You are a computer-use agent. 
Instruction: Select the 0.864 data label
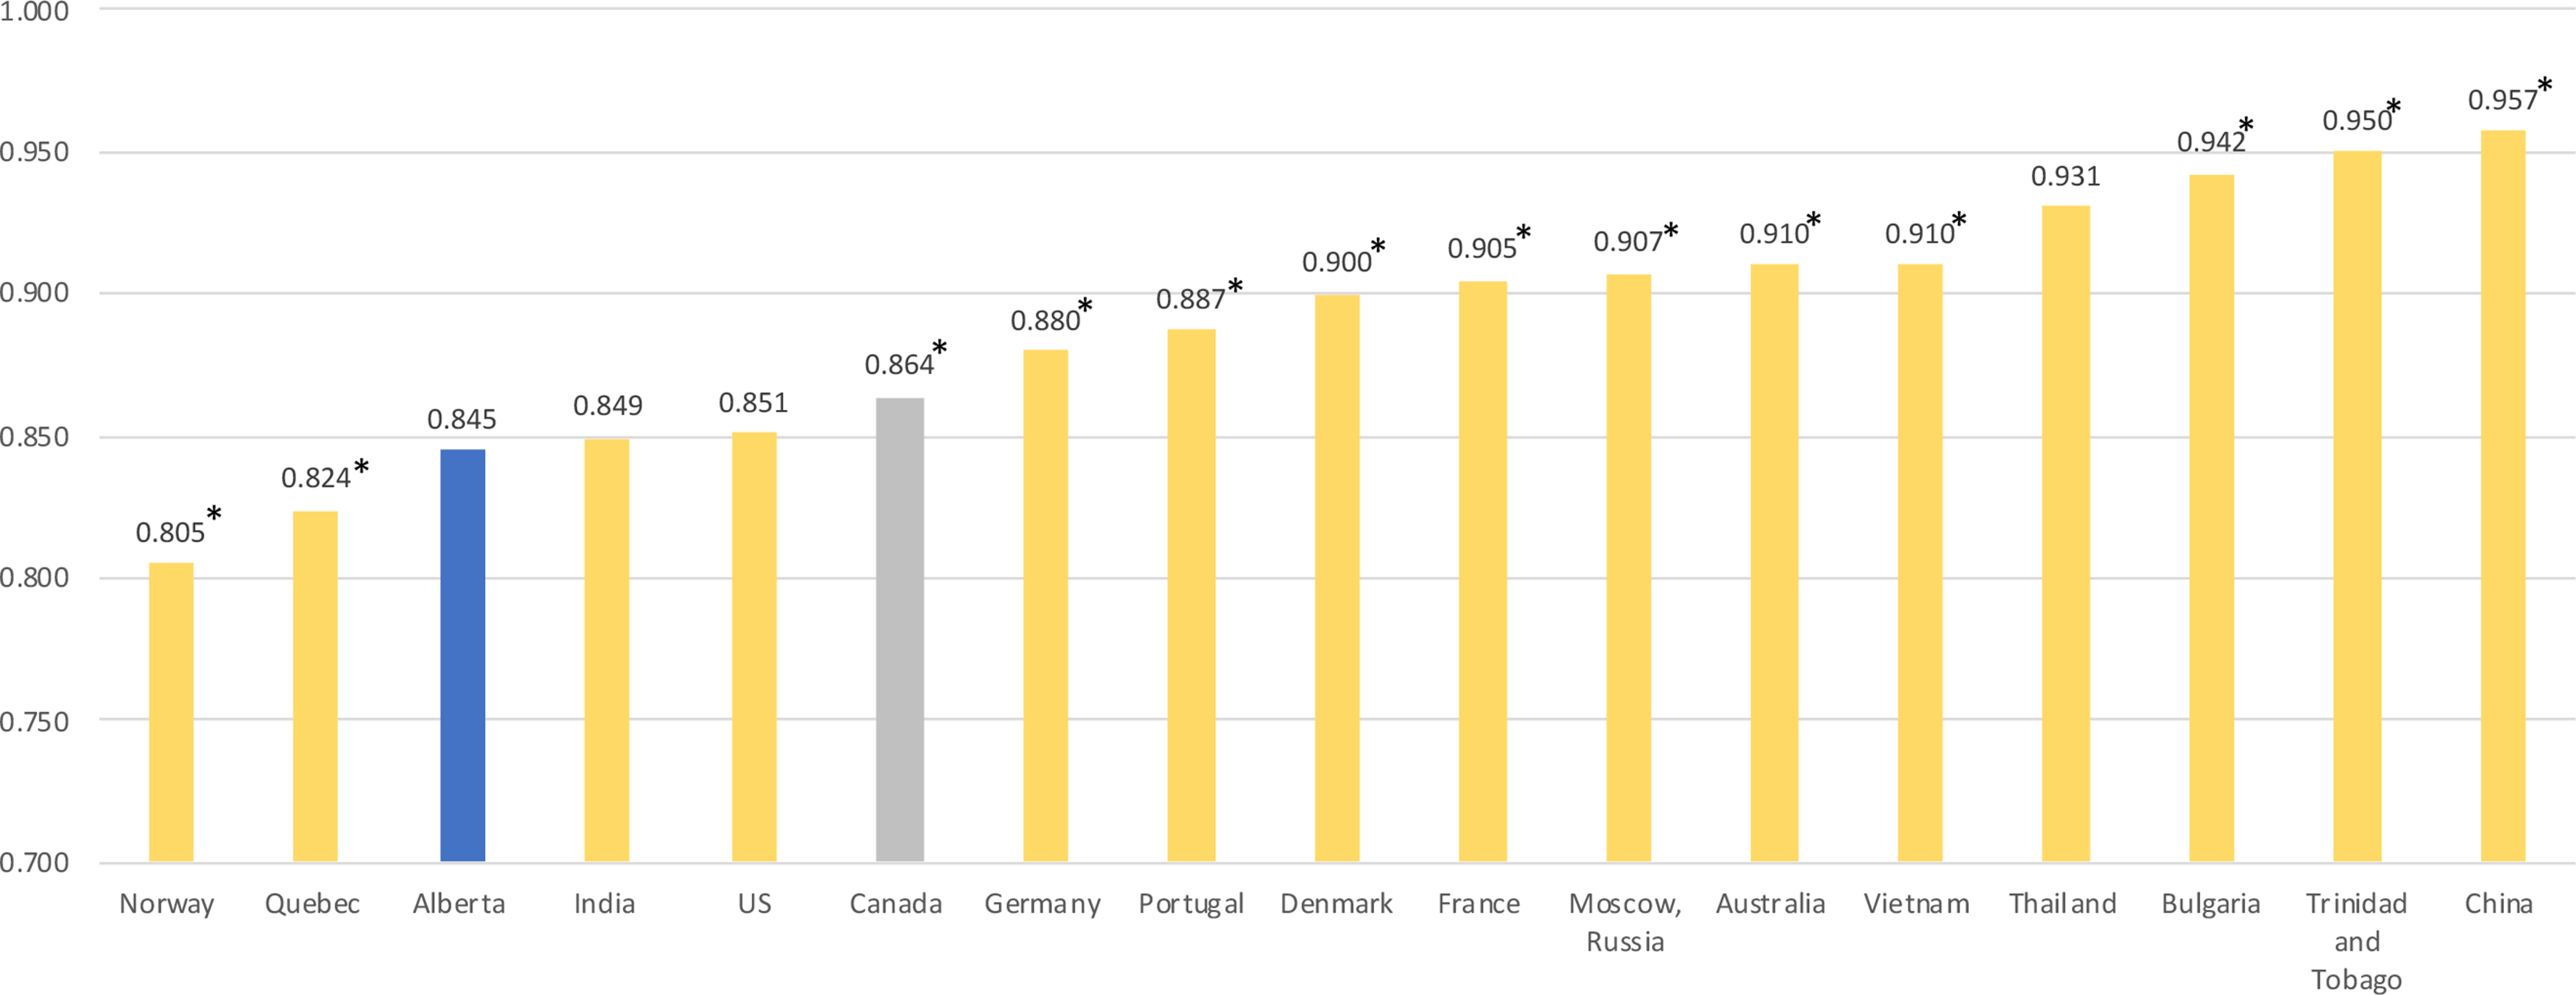click(x=899, y=365)
